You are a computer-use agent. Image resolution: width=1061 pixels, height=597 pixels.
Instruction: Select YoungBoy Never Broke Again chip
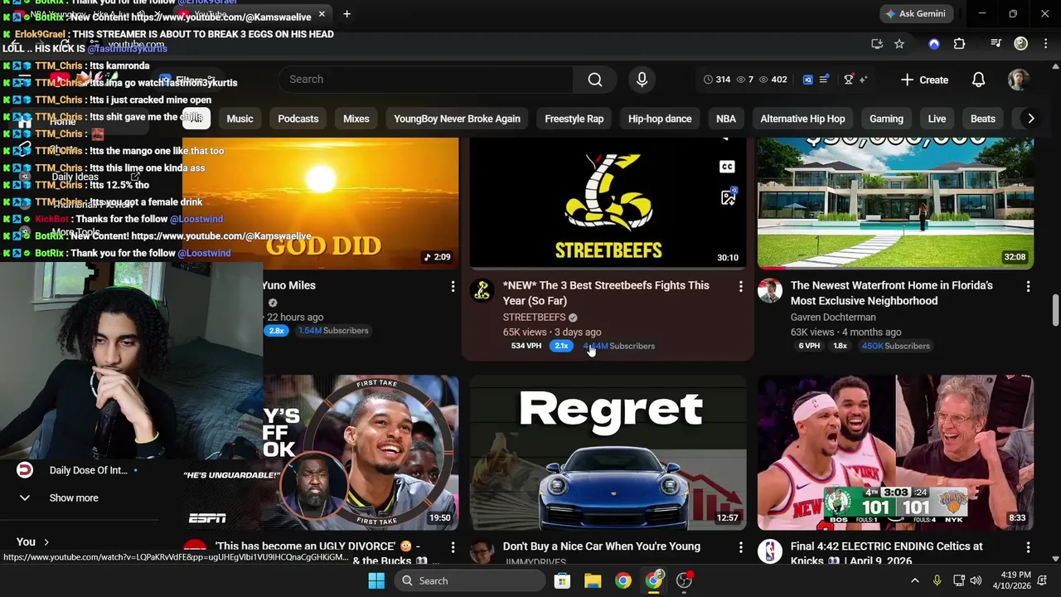coord(457,119)
